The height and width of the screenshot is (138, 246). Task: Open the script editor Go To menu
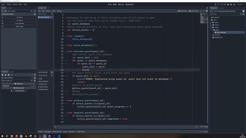[54, 11]
